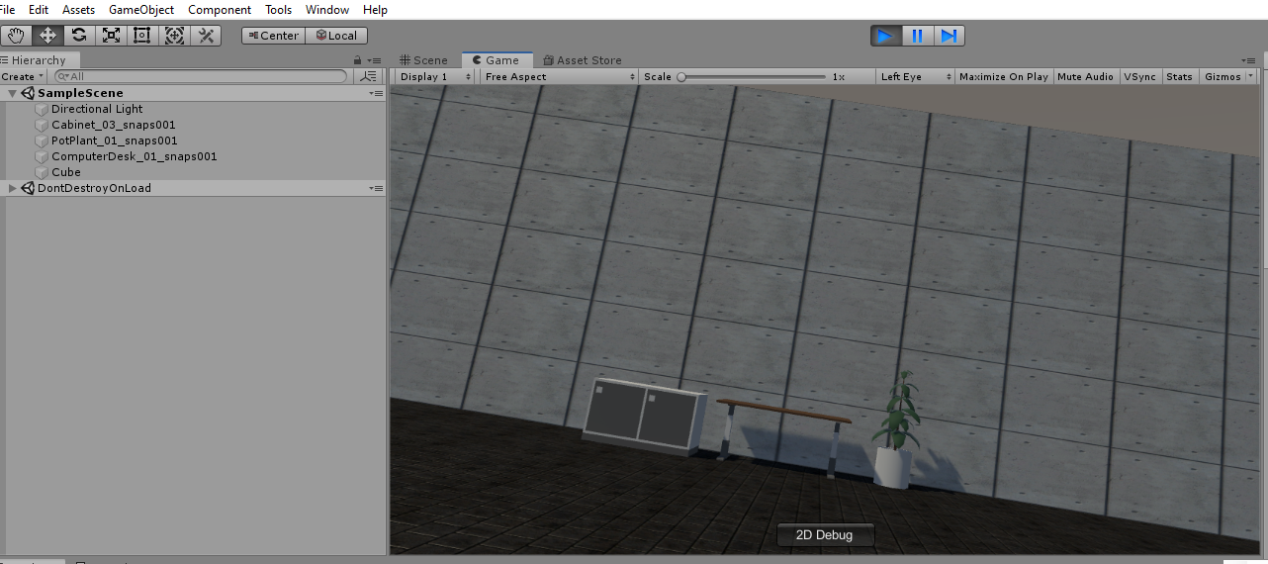
Task: Lock the Hierarchy panel
Action: coord(357,60)
